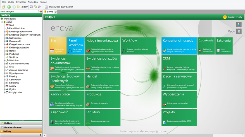Viewport: 245px width, 137px height.
Task: Open the Foldery section button
Action: coord(21,131)
